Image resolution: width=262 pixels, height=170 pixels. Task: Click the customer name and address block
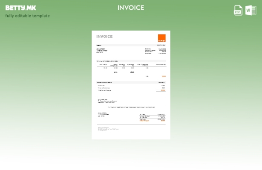coord(103,51)
